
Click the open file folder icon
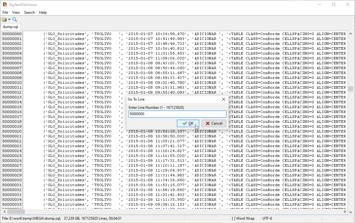4,19
